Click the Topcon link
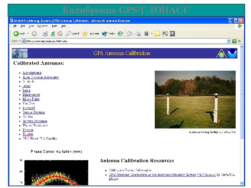The width and height of the screenshot is (251, 188). pos(28,130)
